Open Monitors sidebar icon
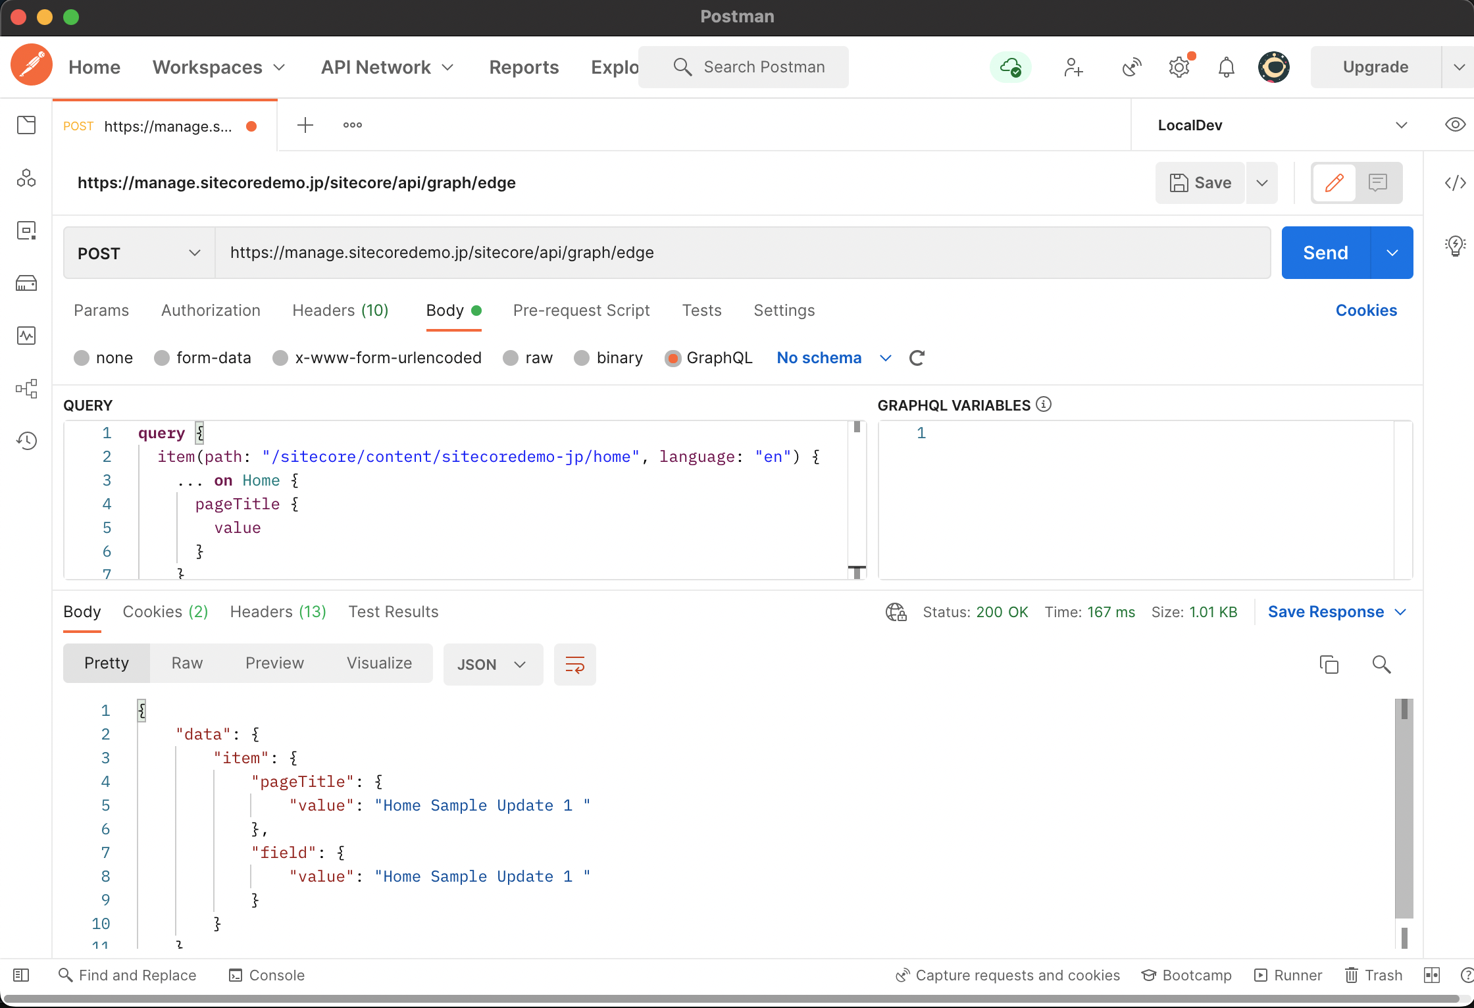The height and width of the screenshot is (1008, 1474). click(26, 336)
